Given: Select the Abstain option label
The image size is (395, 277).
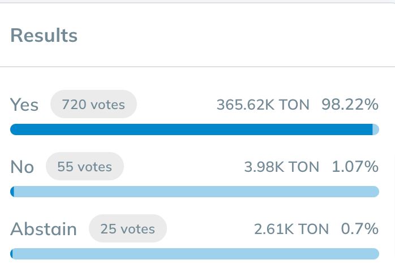Looking at the screenshot, I should pyautogui.click(x=44, y=229).
